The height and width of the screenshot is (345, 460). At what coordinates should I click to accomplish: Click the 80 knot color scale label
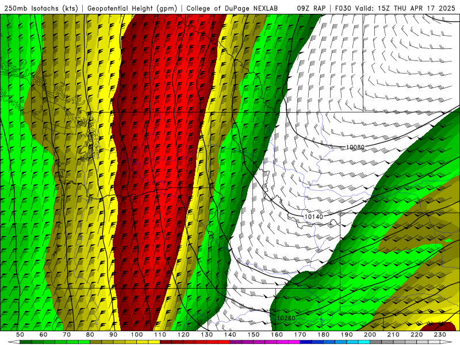(90, 335)
